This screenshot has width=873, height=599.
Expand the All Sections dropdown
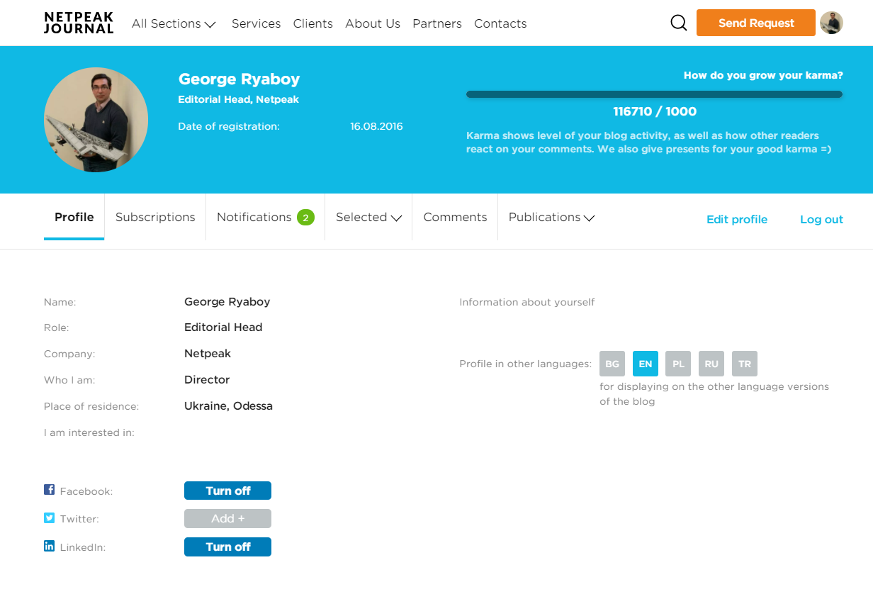pyautogui.click(x=174, y=23)
